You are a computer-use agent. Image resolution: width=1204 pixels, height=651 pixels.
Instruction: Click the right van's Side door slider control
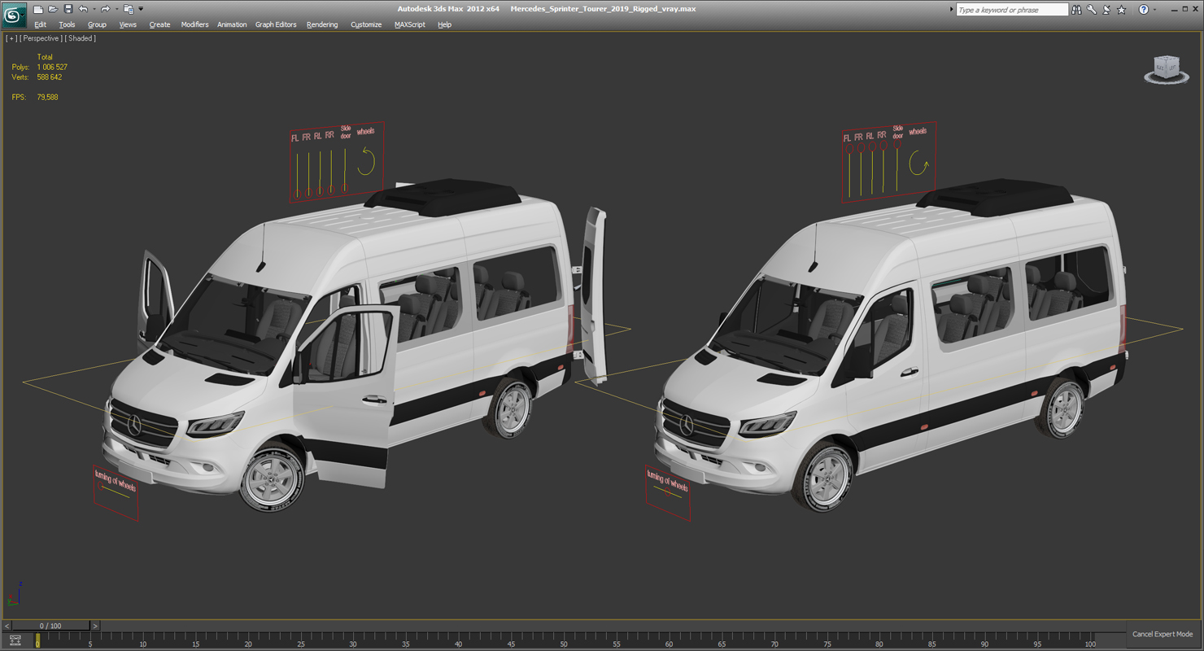click(x=896, y=167)
